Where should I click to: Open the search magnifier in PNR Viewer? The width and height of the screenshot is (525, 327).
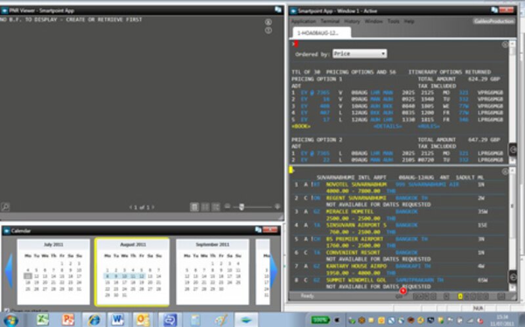[5, 207]
